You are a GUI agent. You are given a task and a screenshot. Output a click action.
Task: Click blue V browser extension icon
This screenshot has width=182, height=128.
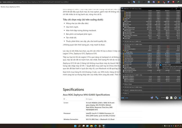point(149,2)
